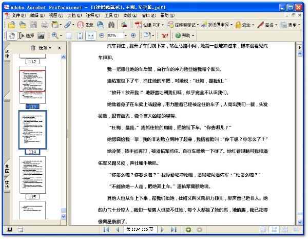Print the document with printer icon
308x239 pixels.
(44, 25)
